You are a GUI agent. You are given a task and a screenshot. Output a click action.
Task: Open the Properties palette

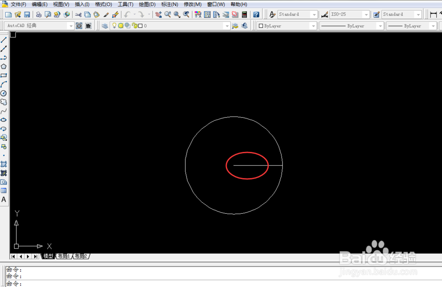click(198, 15)
